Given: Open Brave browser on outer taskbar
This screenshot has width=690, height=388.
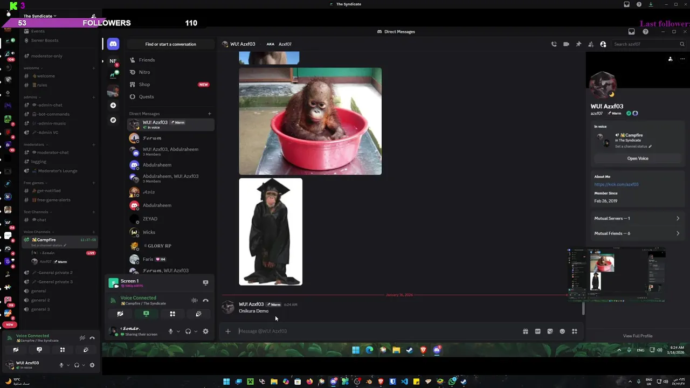Looking at the screenshot, I should [381, 382].
